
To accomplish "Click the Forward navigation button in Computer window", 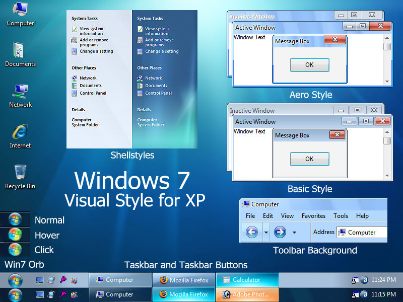I will 281,232.
